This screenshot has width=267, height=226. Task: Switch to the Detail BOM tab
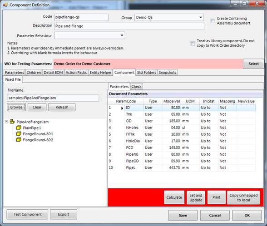(53, 73)
